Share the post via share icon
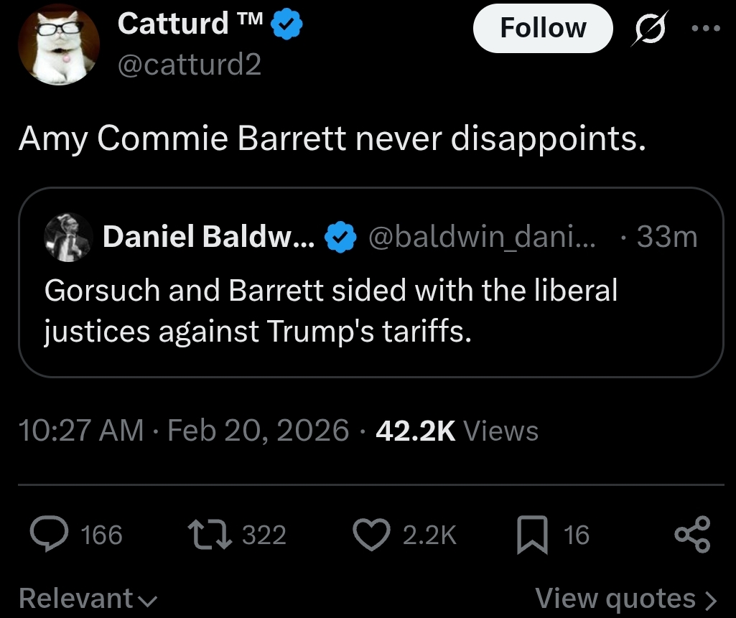Image resolution: width=736 pixels, height=618 pixels. [693, 535]
